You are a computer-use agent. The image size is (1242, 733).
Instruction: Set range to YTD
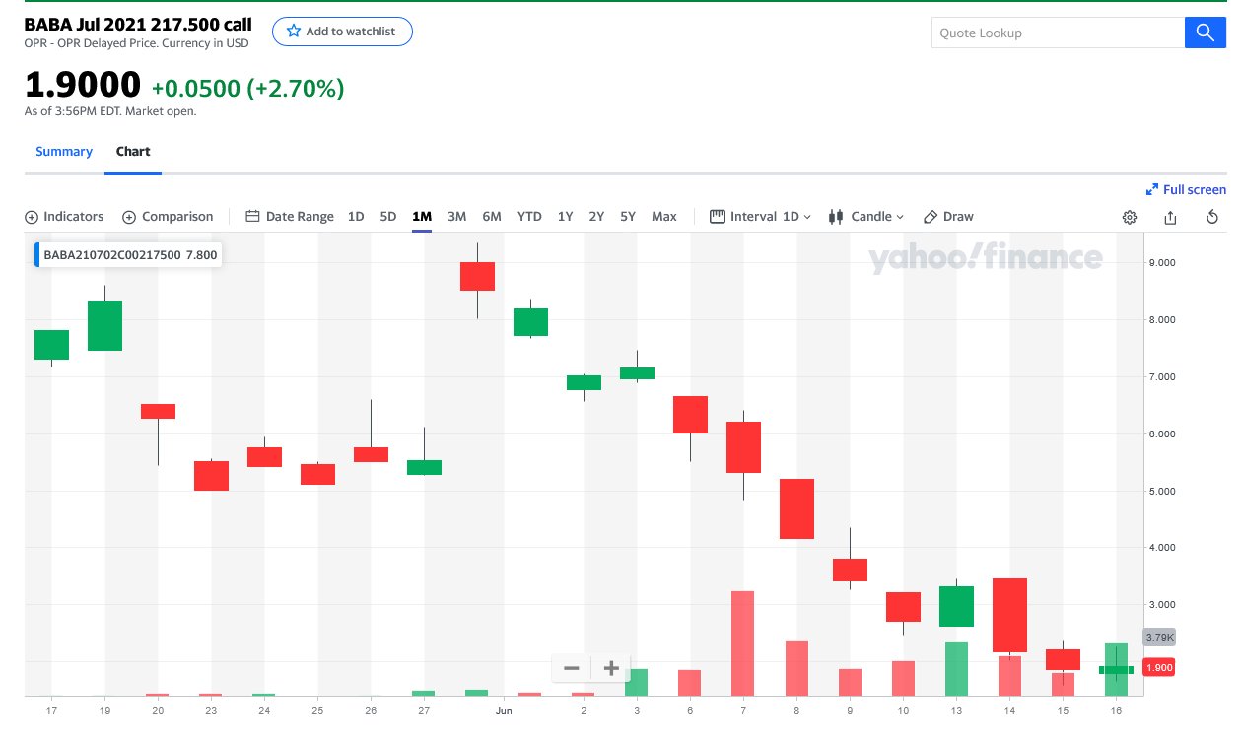[x=529, y=217]
